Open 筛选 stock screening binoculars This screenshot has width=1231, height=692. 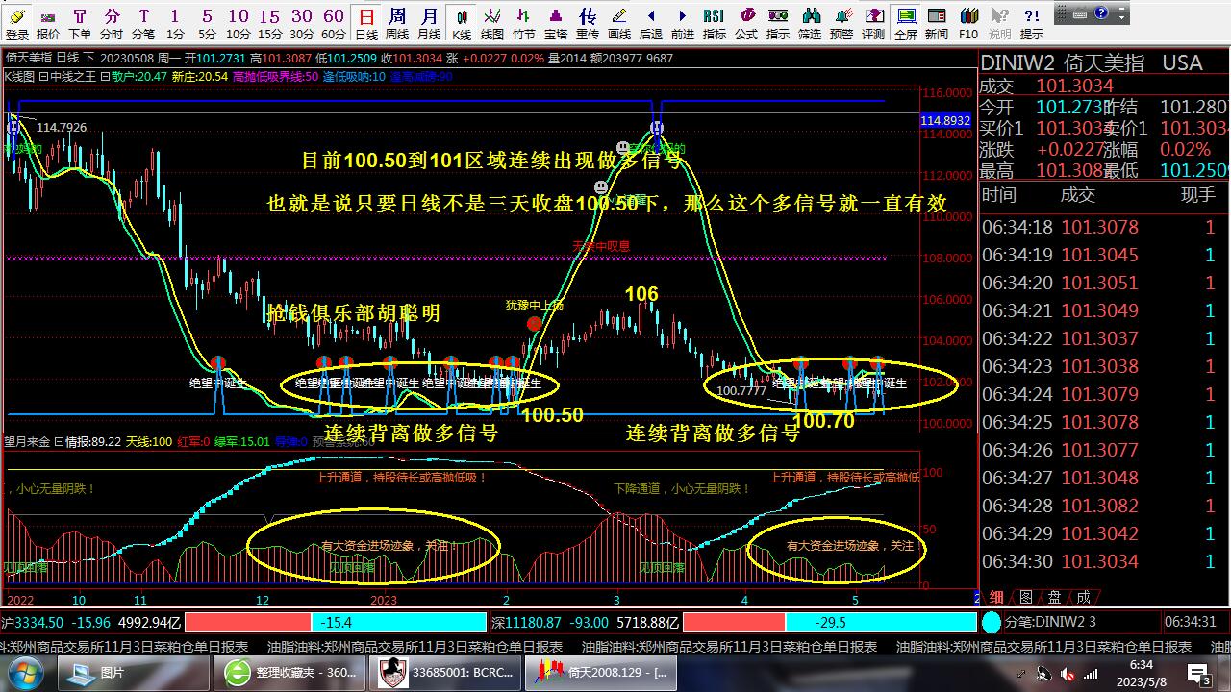[810, 22]
